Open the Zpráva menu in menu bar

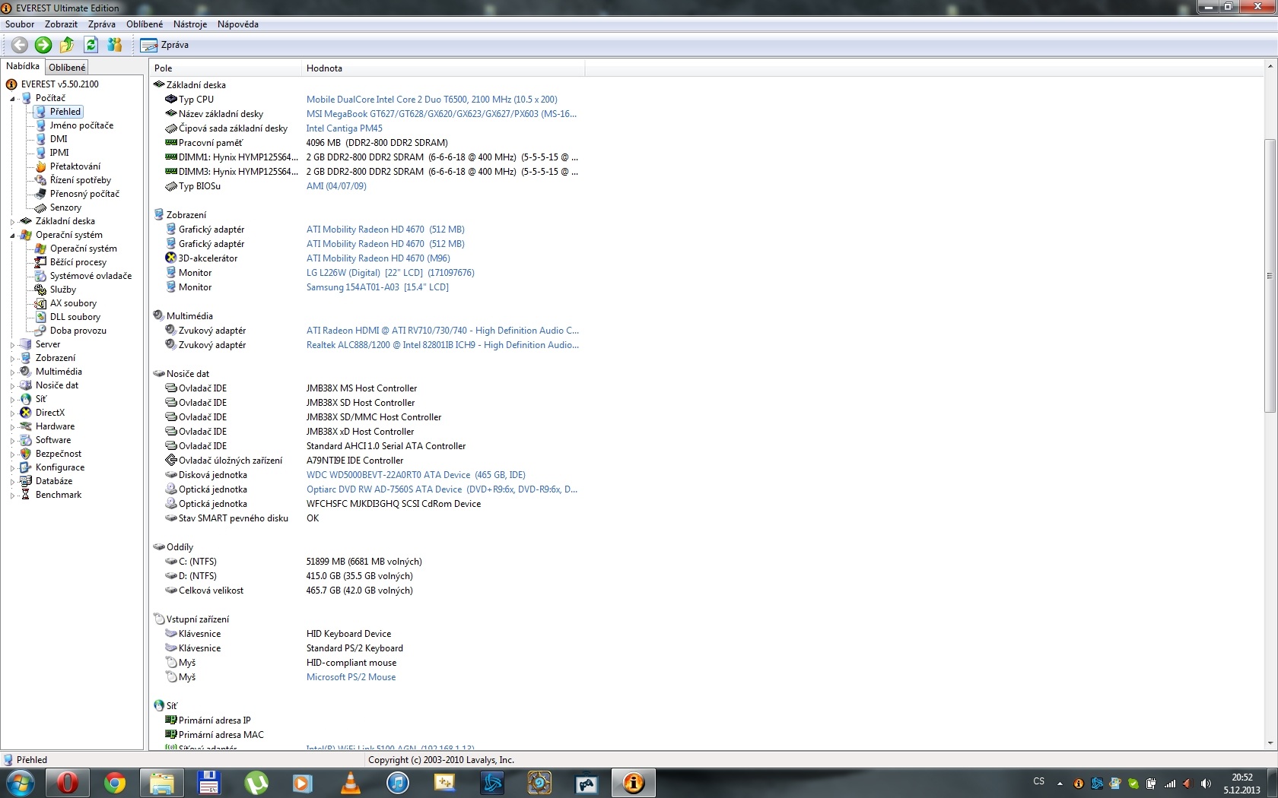point(102,24)
